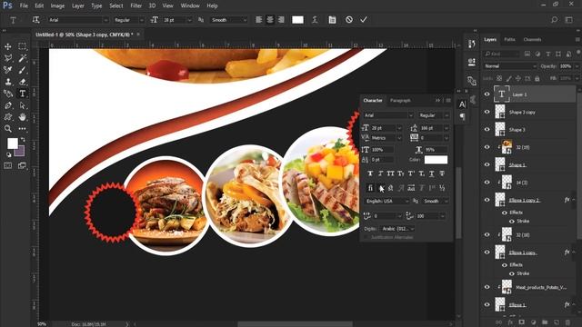
Task: Toggle text orientation in options bar
Action: (x=36, y=20)
